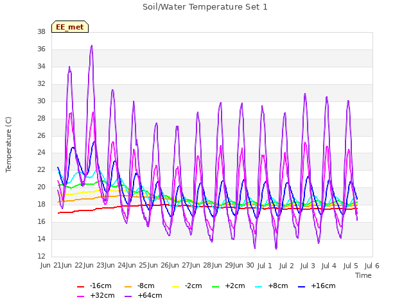Click the Jul 3 x-axis tick label

(x=308, y=266)
